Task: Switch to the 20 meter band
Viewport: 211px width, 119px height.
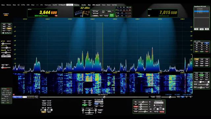Action: tap(196, 47)
